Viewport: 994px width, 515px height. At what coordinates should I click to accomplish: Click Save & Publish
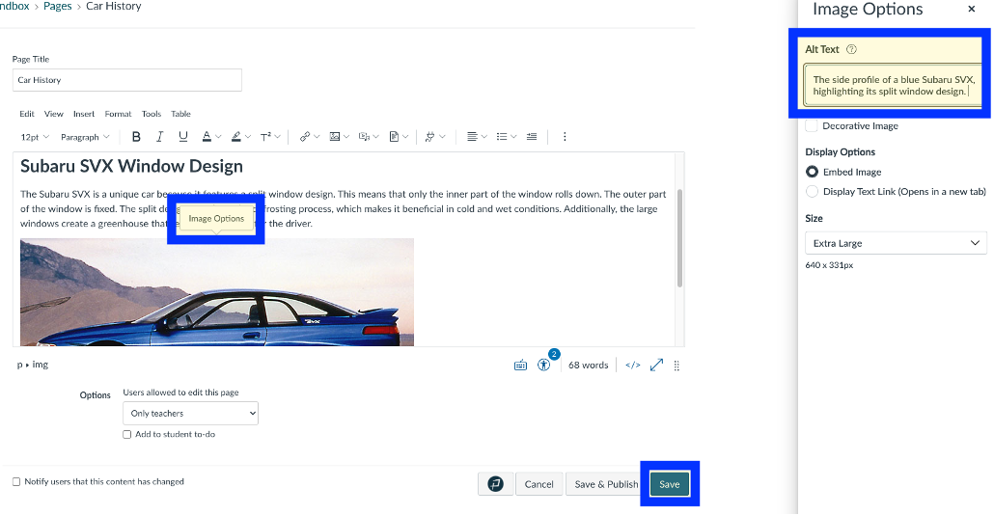coord(606,484)
